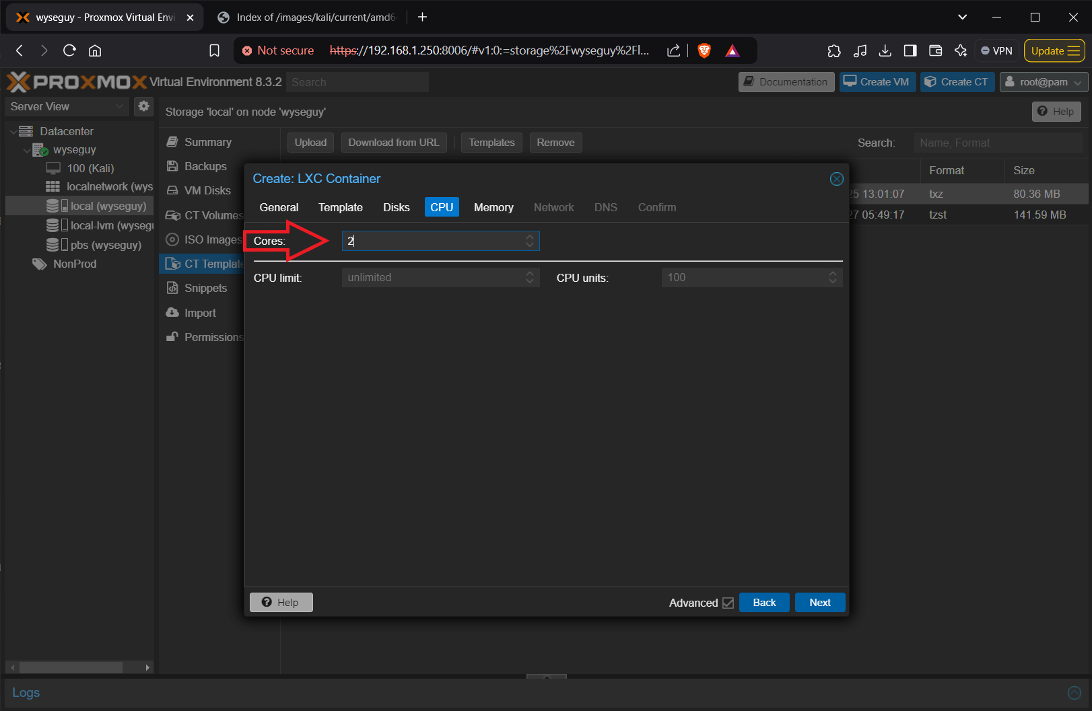Open the ISO Images section
This screenshot has height=711, width=1092.
[205, 239]
